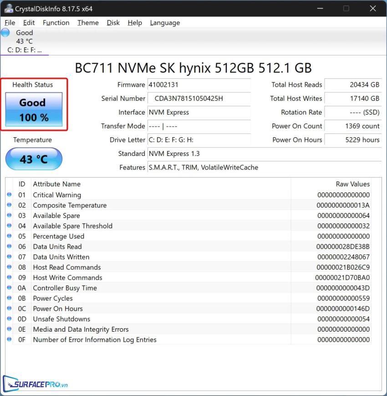The height and width of the screenshot is (396, 387).
Task: Click the status dot beside Percentage Used
Action: pyautogui.click(x=9, y=236)
